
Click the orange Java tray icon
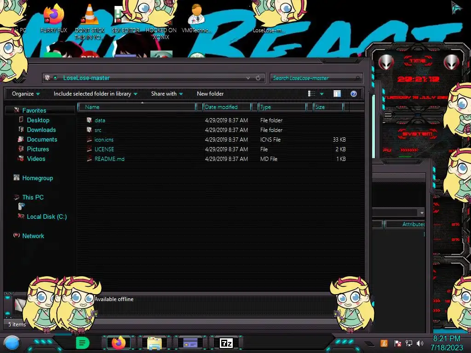[x=384, y=343]
